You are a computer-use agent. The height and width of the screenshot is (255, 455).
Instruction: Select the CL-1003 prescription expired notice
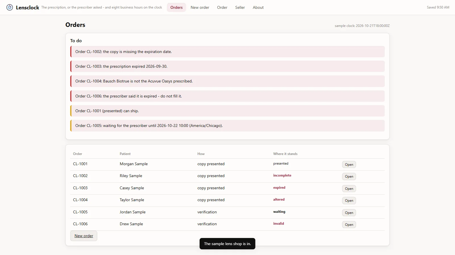pos(227,66)
